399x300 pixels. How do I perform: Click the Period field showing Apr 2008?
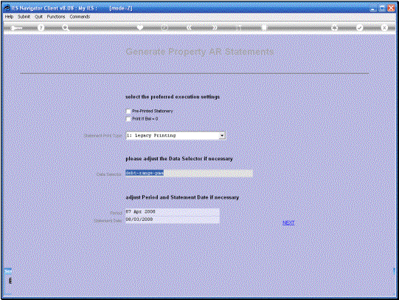coord(173,212)
